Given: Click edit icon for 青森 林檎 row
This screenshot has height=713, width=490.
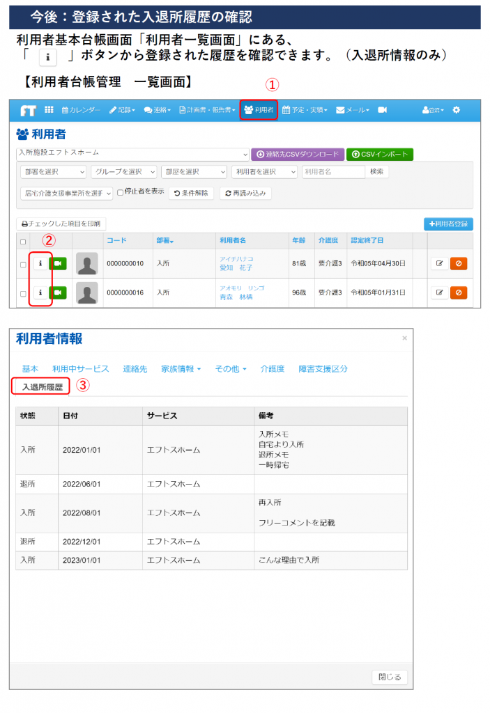Looking at the screenshot, I should 439,293.
